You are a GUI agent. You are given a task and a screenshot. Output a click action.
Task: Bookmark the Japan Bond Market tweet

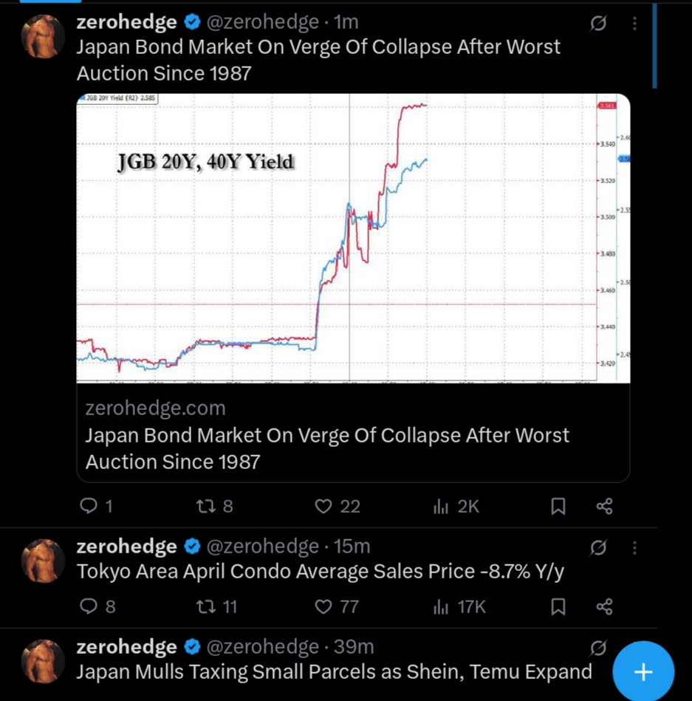558,506
